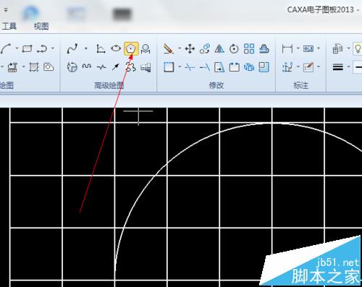362x287 pixels.
Task: Select the Arc drawing tool
Action: tap(6, 48)
